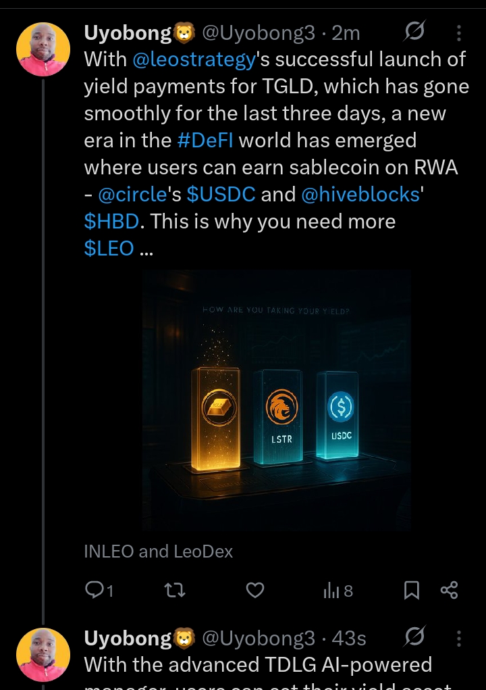Image resolution: width=486 pixels, height=690 pixels.
Task: Share the first post
Action: pos(449,591)
